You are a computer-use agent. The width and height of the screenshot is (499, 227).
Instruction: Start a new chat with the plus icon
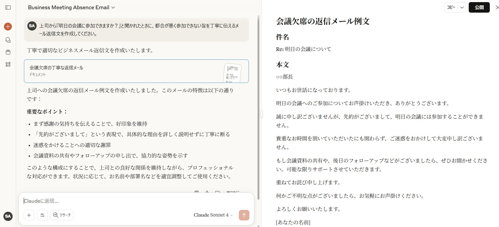[8, 27]
